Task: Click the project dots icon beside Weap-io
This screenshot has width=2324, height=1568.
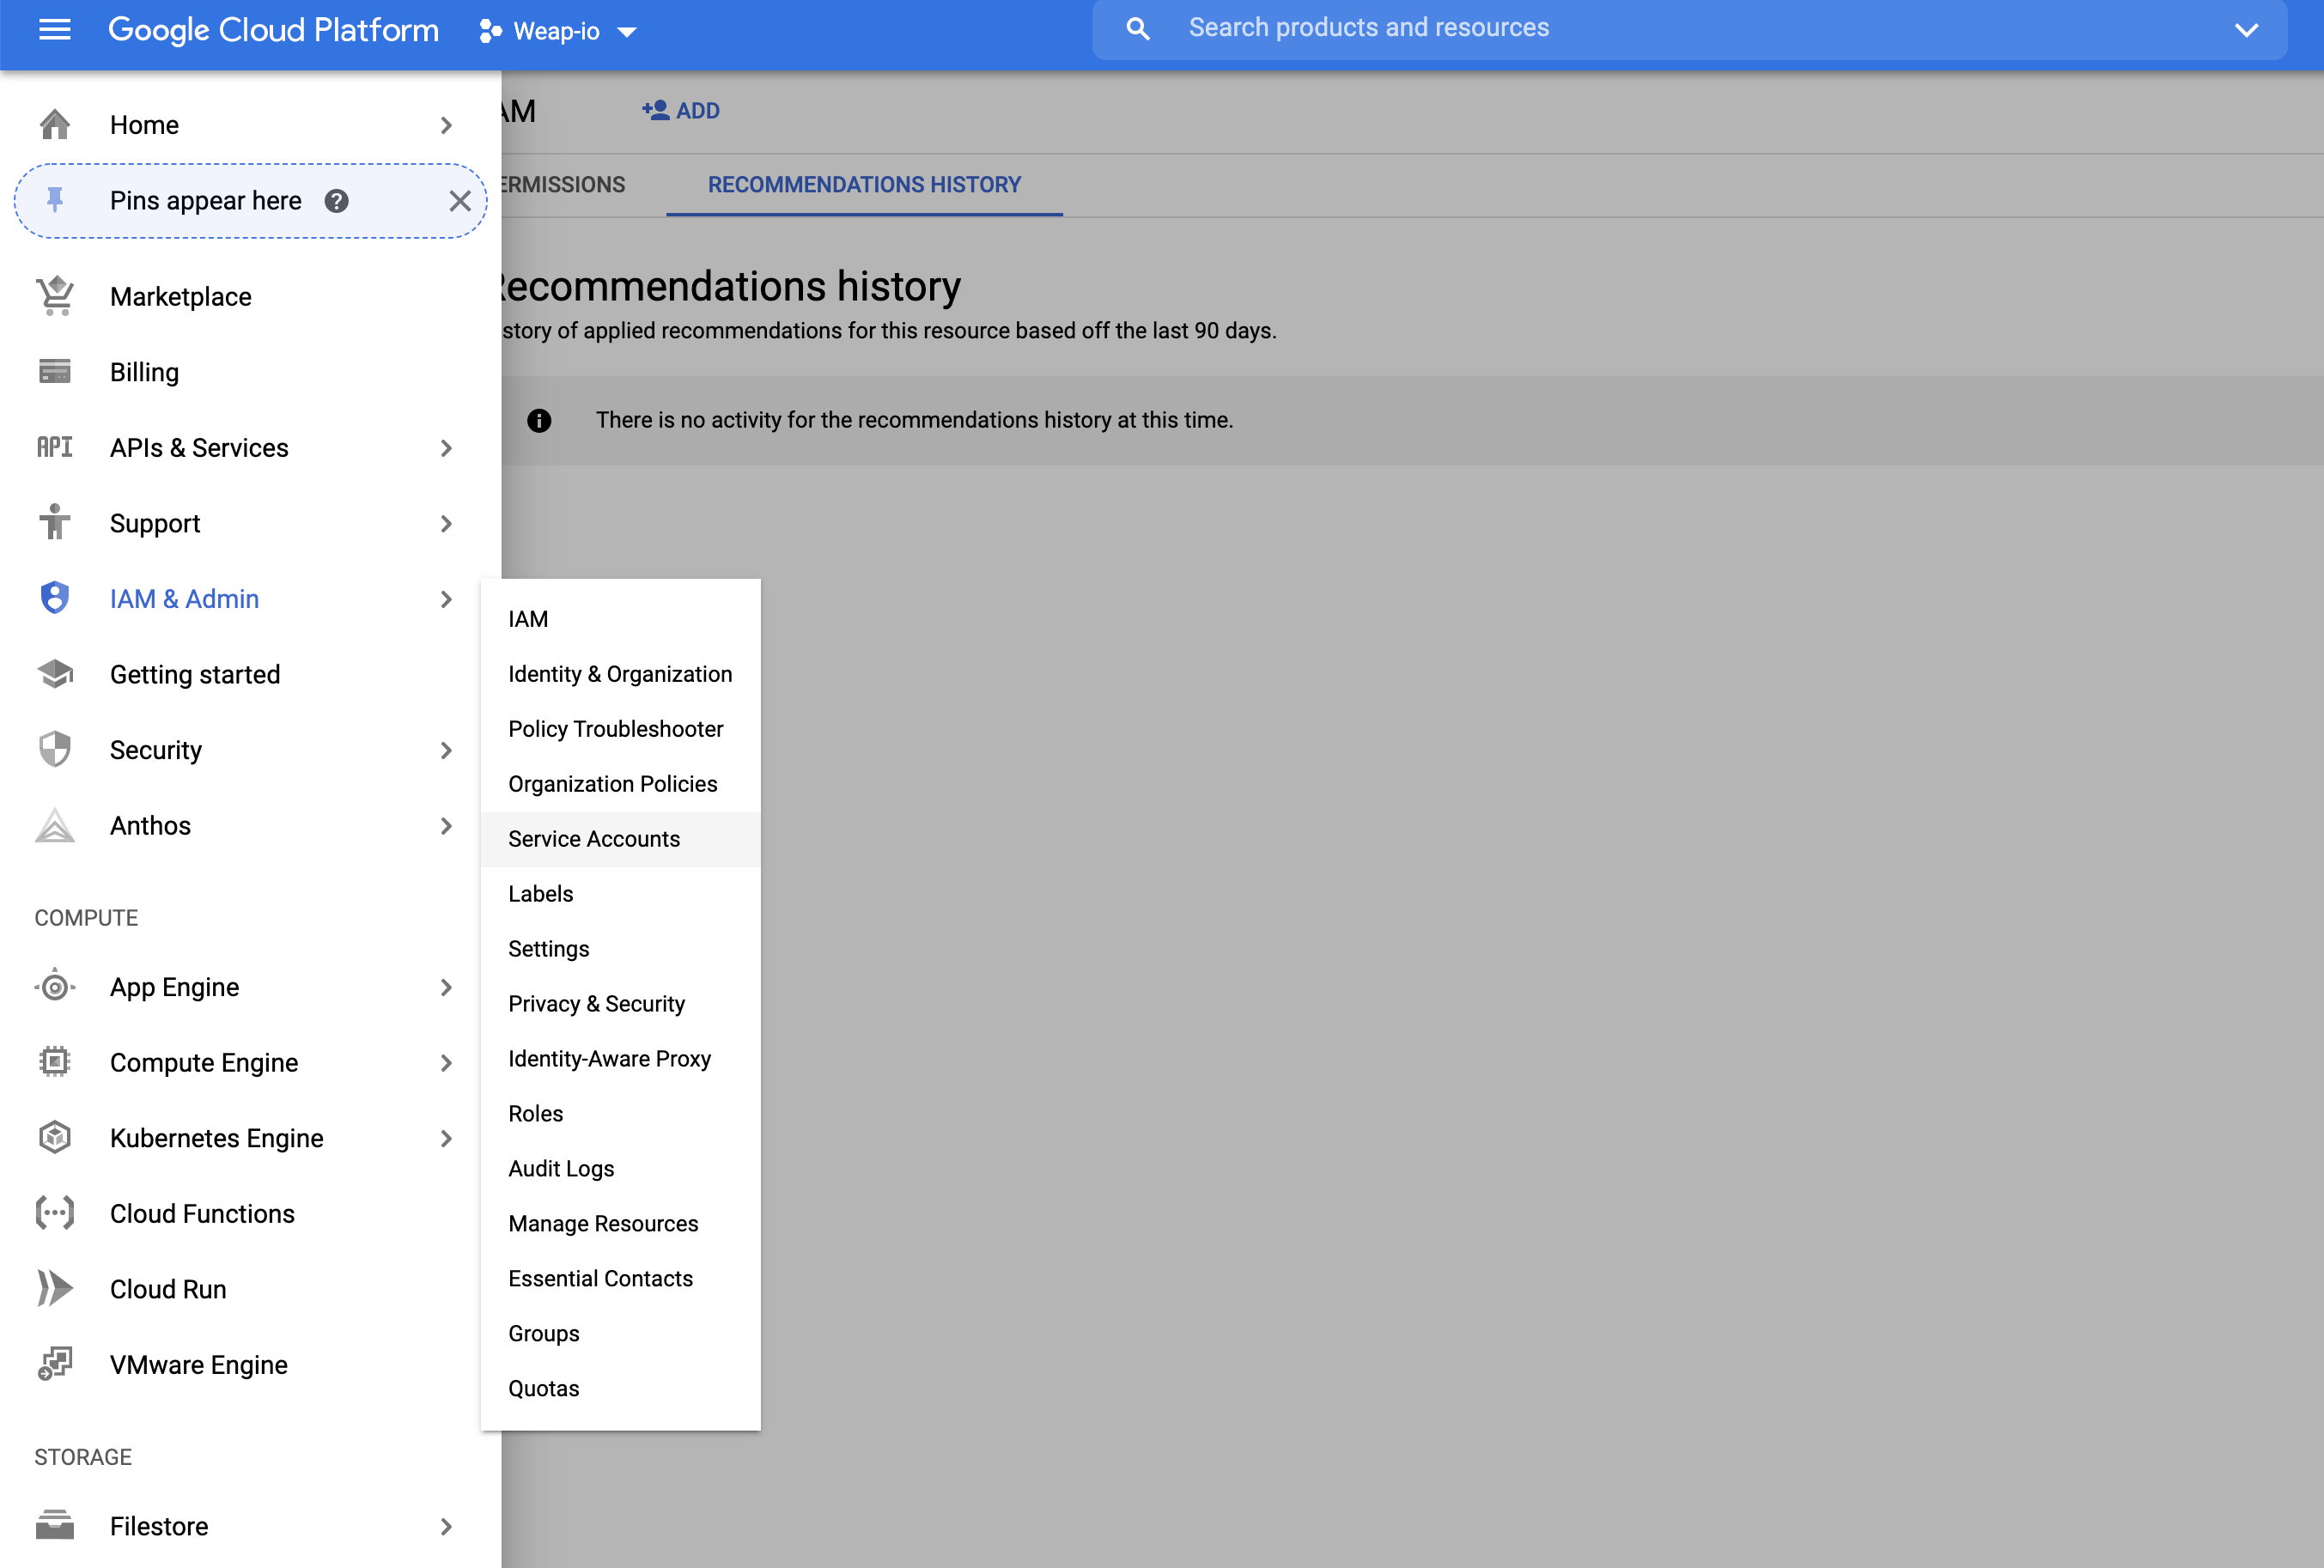Action: pos(490,31)
